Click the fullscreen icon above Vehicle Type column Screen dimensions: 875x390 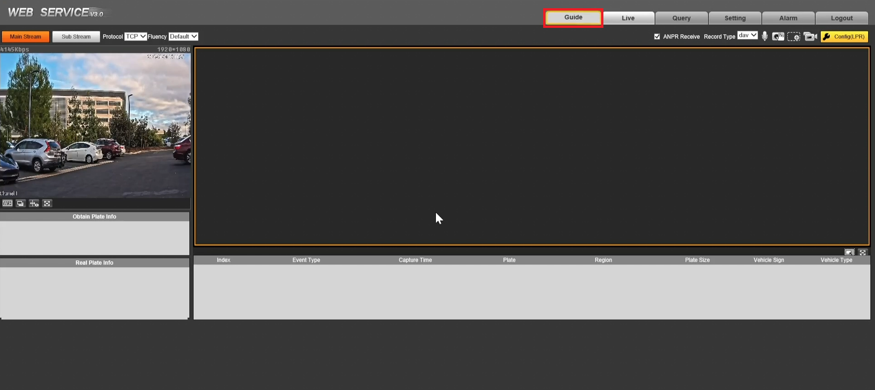click(x=862, y=252)
